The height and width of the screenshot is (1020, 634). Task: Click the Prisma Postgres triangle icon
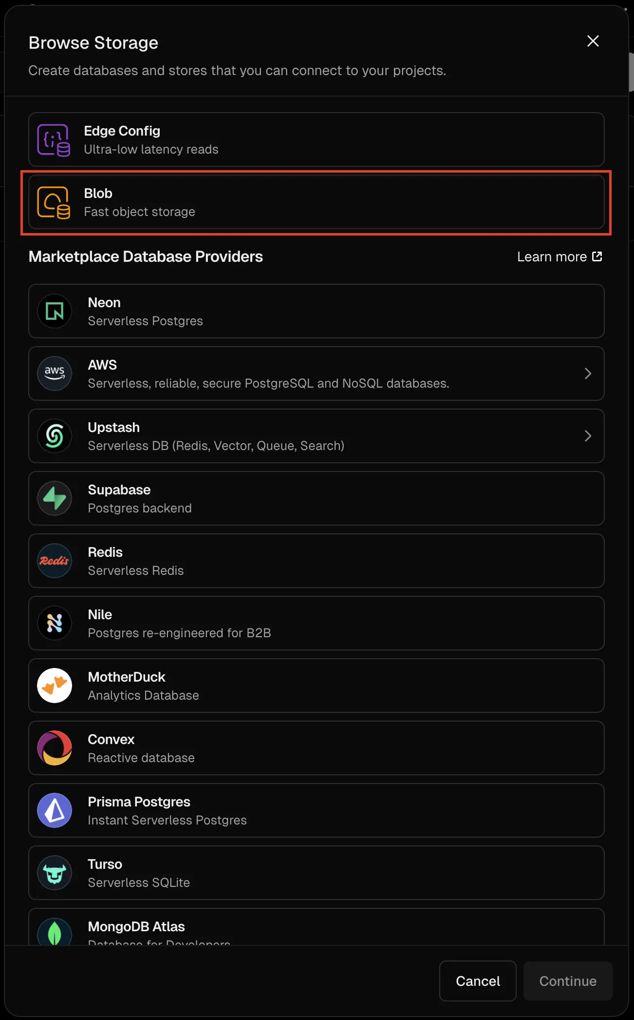pyautogui.click(x=55, y=810)
